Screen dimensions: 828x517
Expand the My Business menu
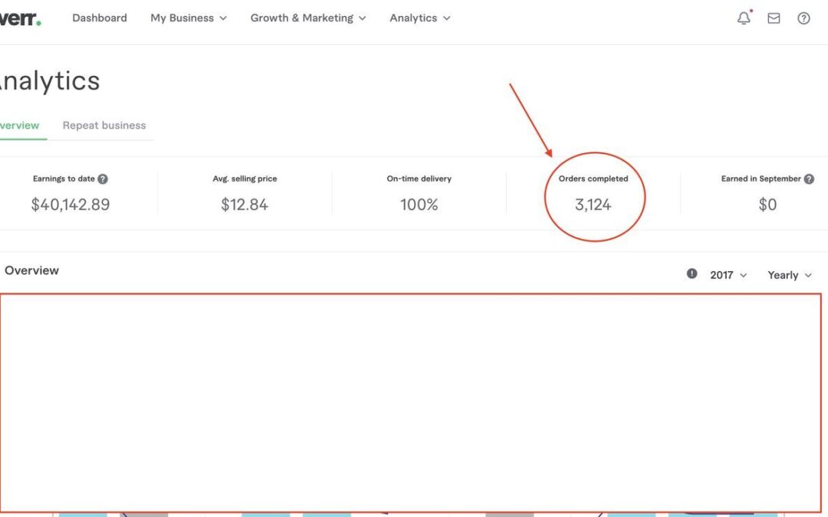[189, 18]
